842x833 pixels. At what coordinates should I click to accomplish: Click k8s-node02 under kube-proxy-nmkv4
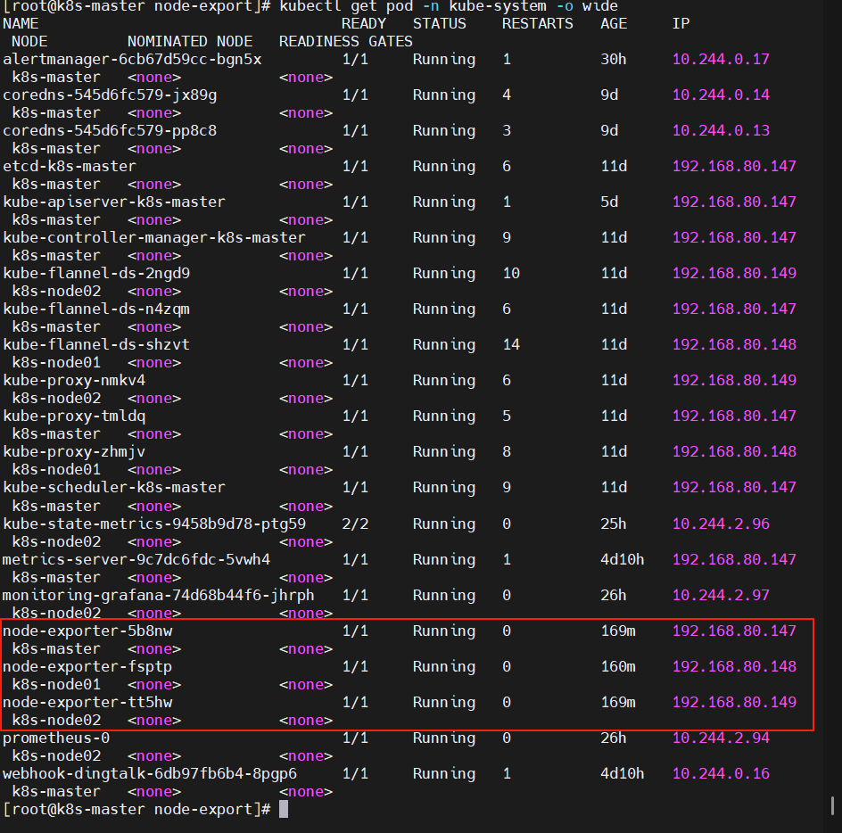(56, 398)
